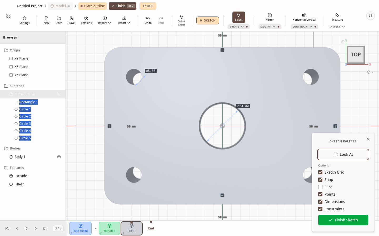Screen dimensions: 379x236
Task: Select the Mirror tool
Action: 270,17
